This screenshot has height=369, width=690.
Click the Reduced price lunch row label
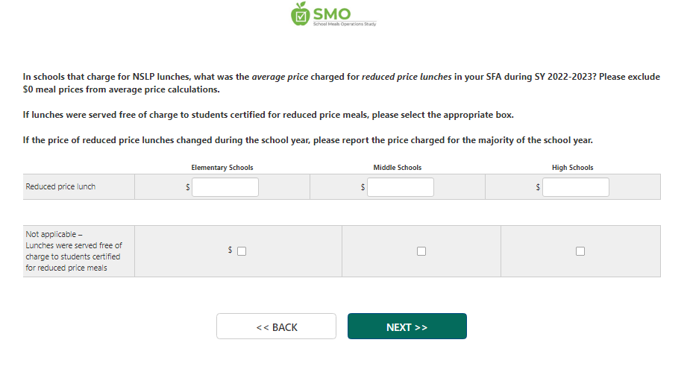(60, 186)
